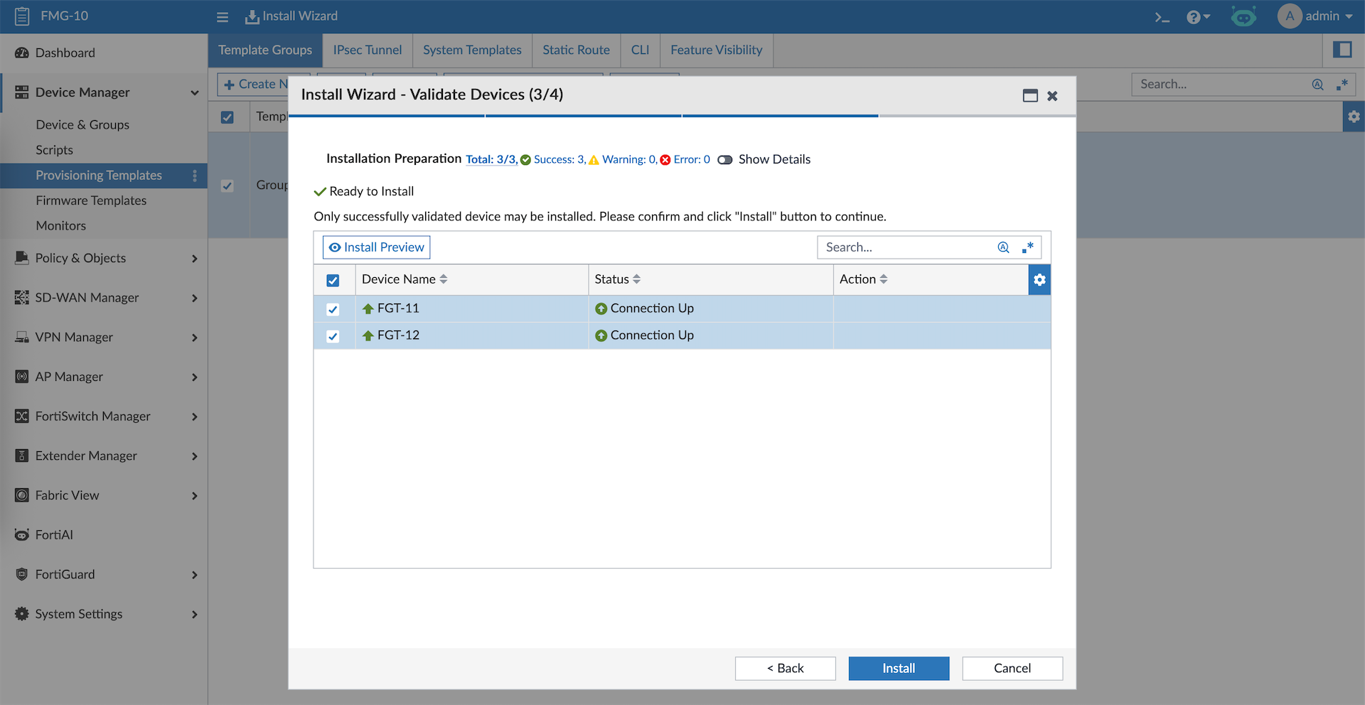The width and height of the screenshot is (1365, 705).
Task: Click the regex search icon in wizard
Action: pos(1027,247)
